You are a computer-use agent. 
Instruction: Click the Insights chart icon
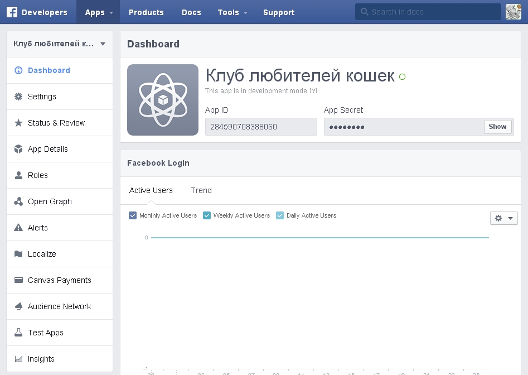(18, 359)
